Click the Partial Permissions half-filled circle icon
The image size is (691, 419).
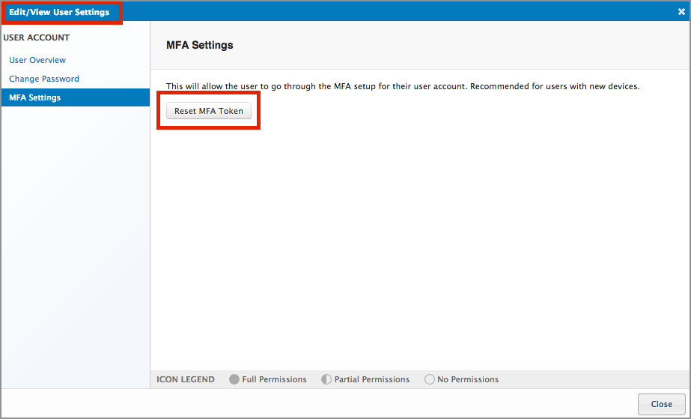coord(326,379)
